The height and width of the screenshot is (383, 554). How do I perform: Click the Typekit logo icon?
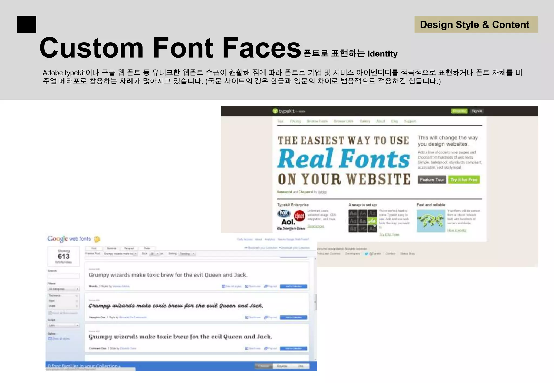tap(275, 111)
